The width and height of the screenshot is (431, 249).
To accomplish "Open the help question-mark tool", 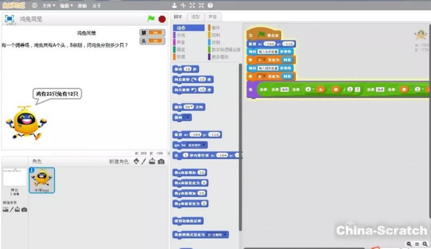I will pos(210,5).
